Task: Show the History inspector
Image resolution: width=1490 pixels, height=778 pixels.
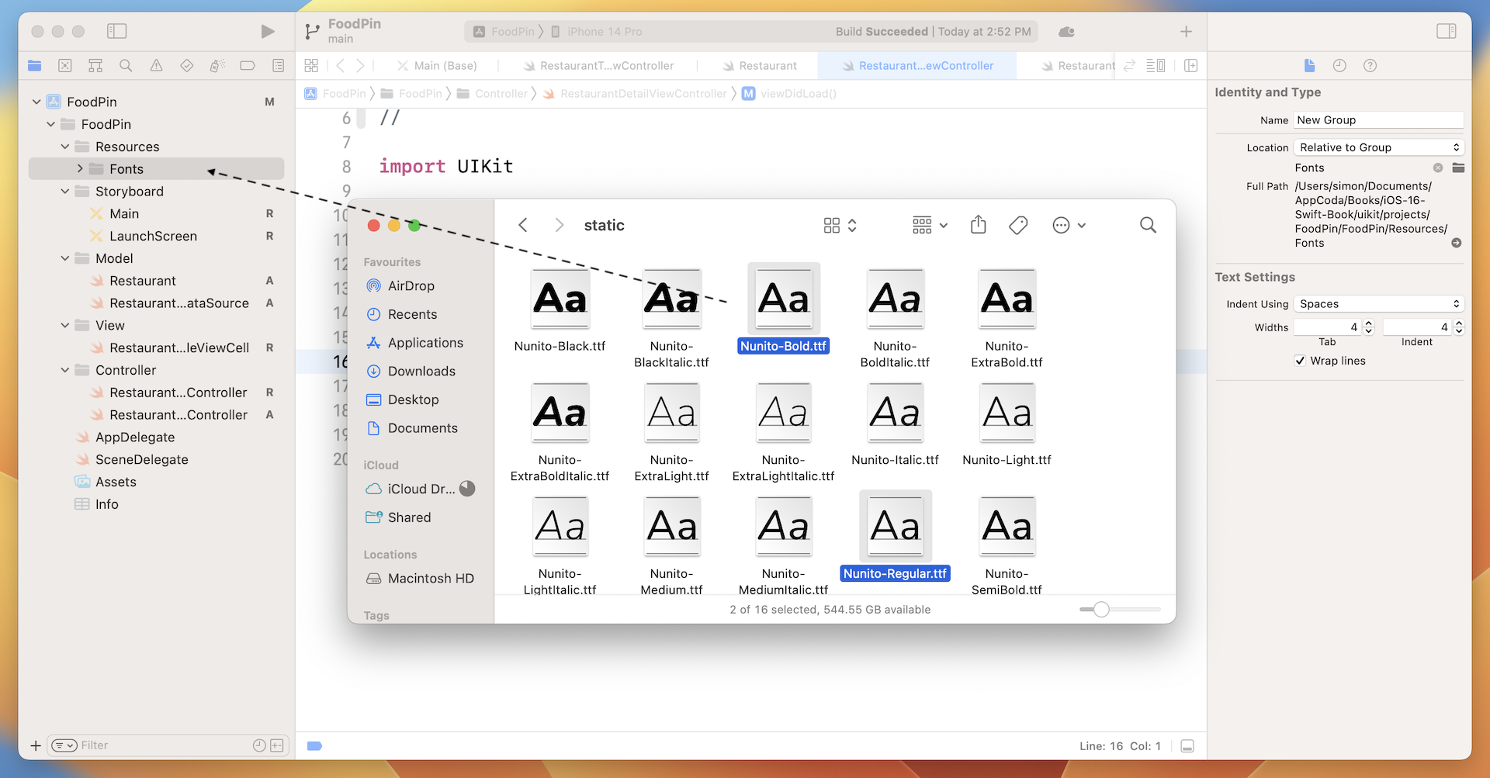Action: tap(1339, 65)
